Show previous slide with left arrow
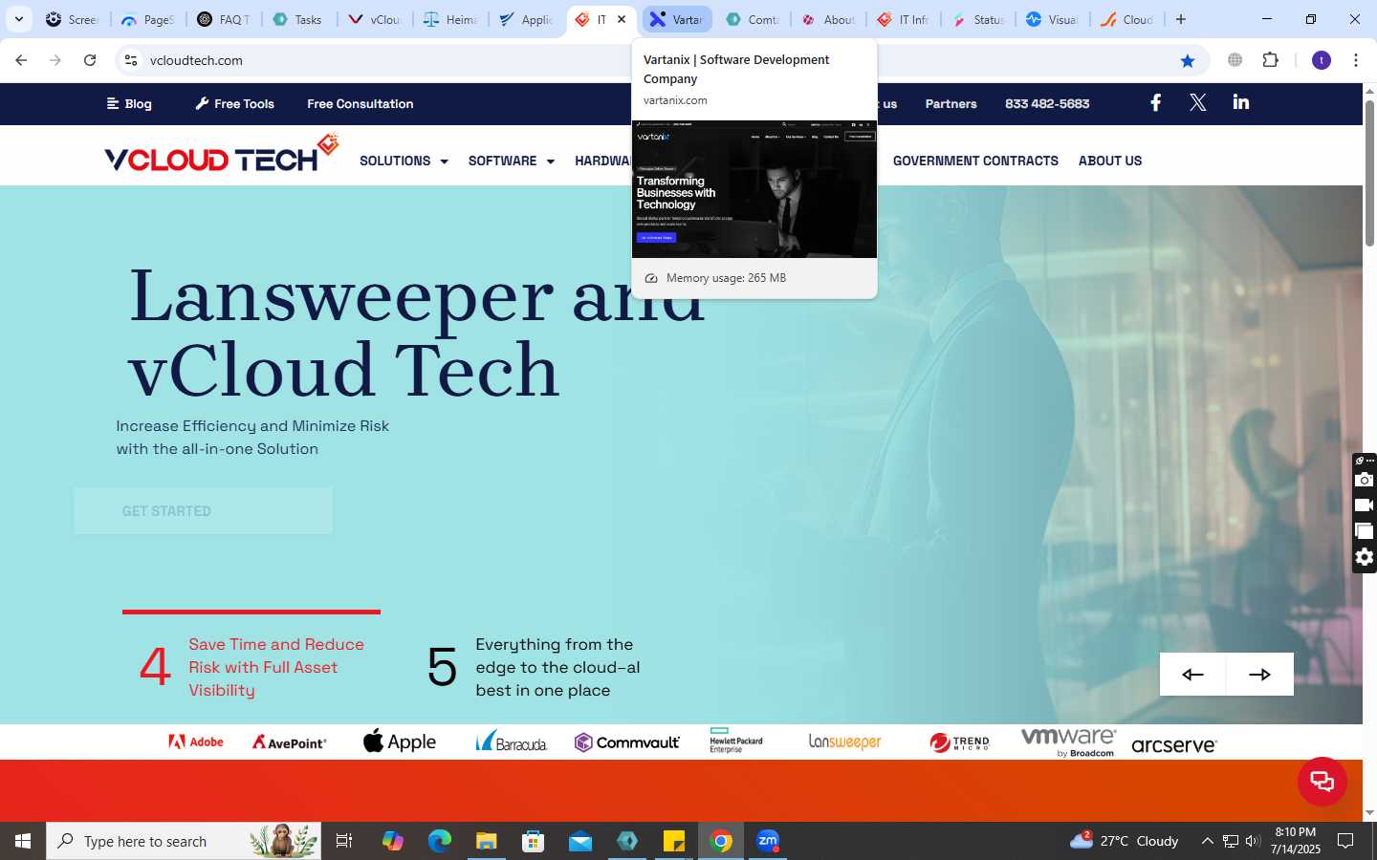Screen dimensions: 1377x860 tap(1192, 675)
